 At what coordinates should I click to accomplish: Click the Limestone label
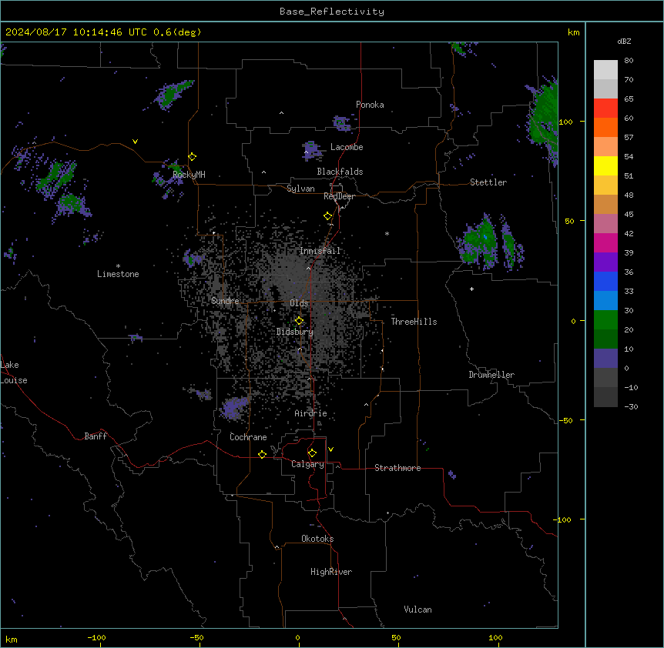pos(118,274)
